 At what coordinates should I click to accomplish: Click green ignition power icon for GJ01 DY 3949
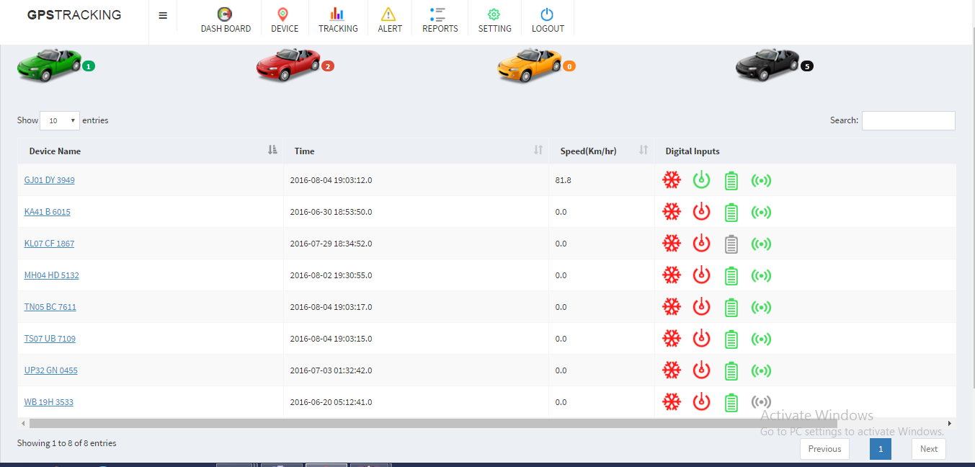pyautogui.click(x=701, y=180)
